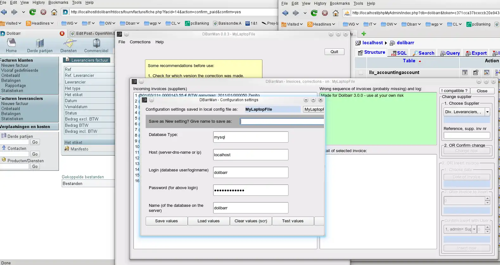Image resolution: width=500 pixels, height=265 pixels.
Task: Close the Invoices corrections panel
Action: pyautogui.click(x=482, y=91)
